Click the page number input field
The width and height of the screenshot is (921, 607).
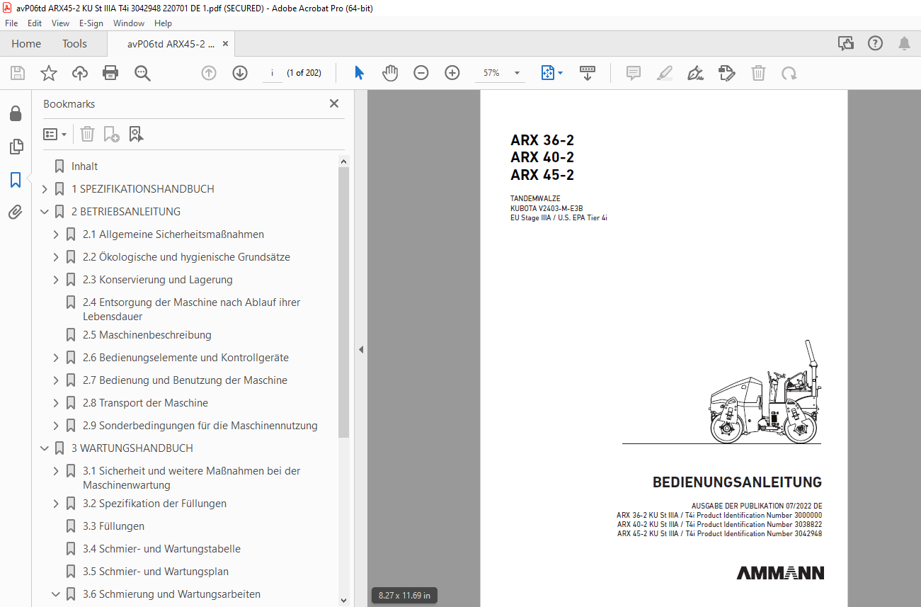(272, 73)
